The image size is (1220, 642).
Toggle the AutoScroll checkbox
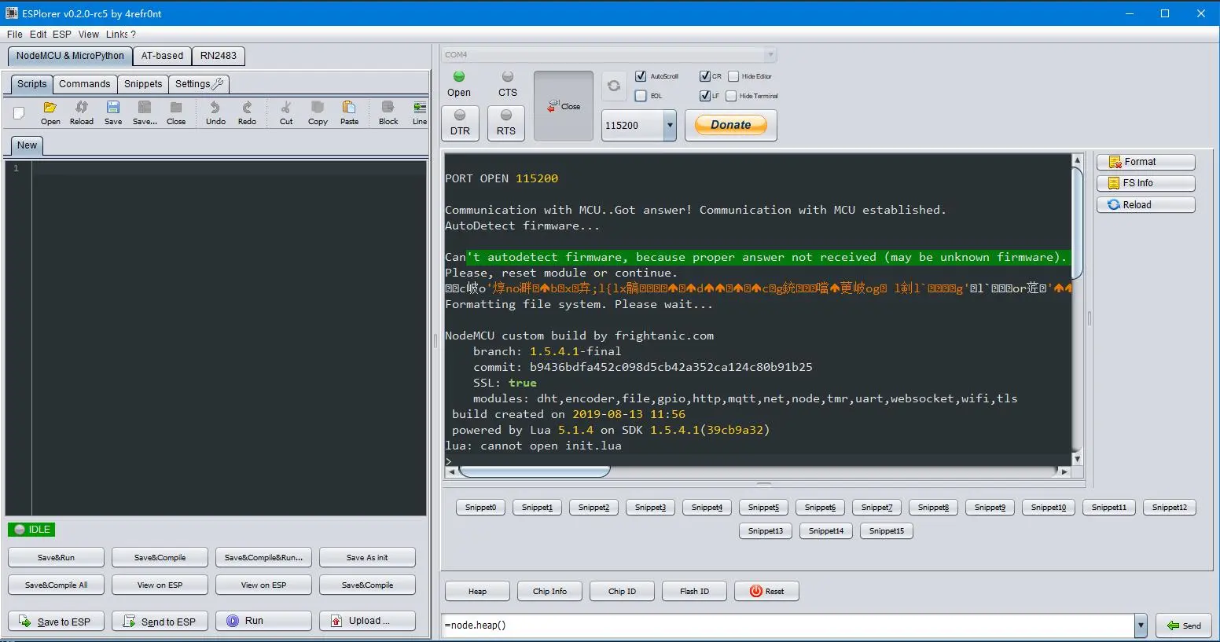point(641,76)
